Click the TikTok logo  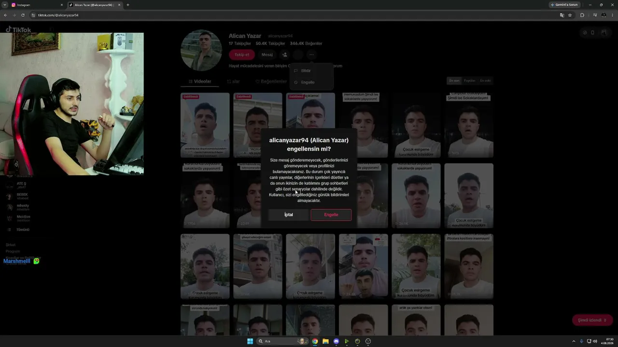click(18, 29)
